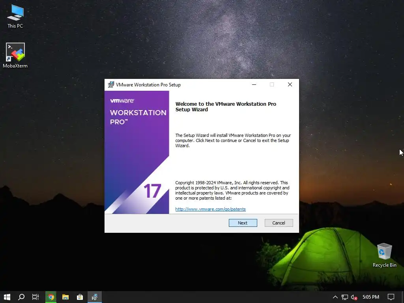The height and width of the screenshot is (303, 404).
Task: Open the clock showing 5:05 PM
Action: point(371,297)
